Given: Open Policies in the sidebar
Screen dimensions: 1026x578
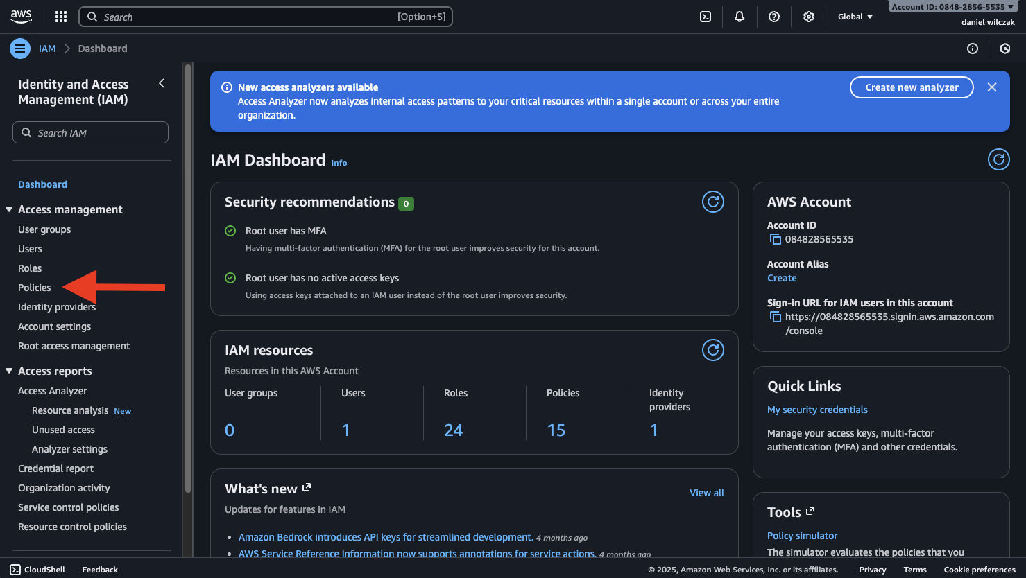Looking at the screenshot, I should coord(35,288).
